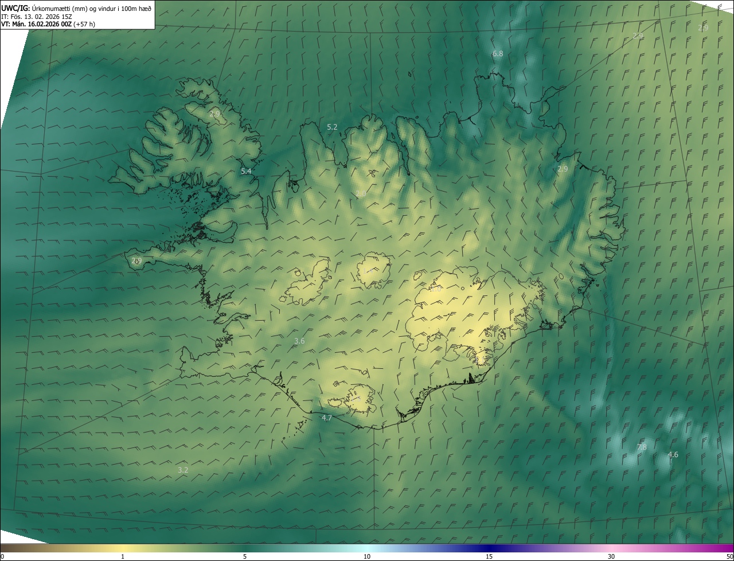Click the colorbar tick label "50"
The height and width of the screenshot is (561, 734).
pyautogui.click(x=729, y=556)
